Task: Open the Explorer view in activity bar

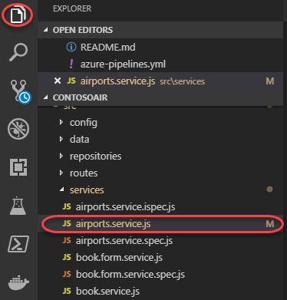Action: pos(18,15)
